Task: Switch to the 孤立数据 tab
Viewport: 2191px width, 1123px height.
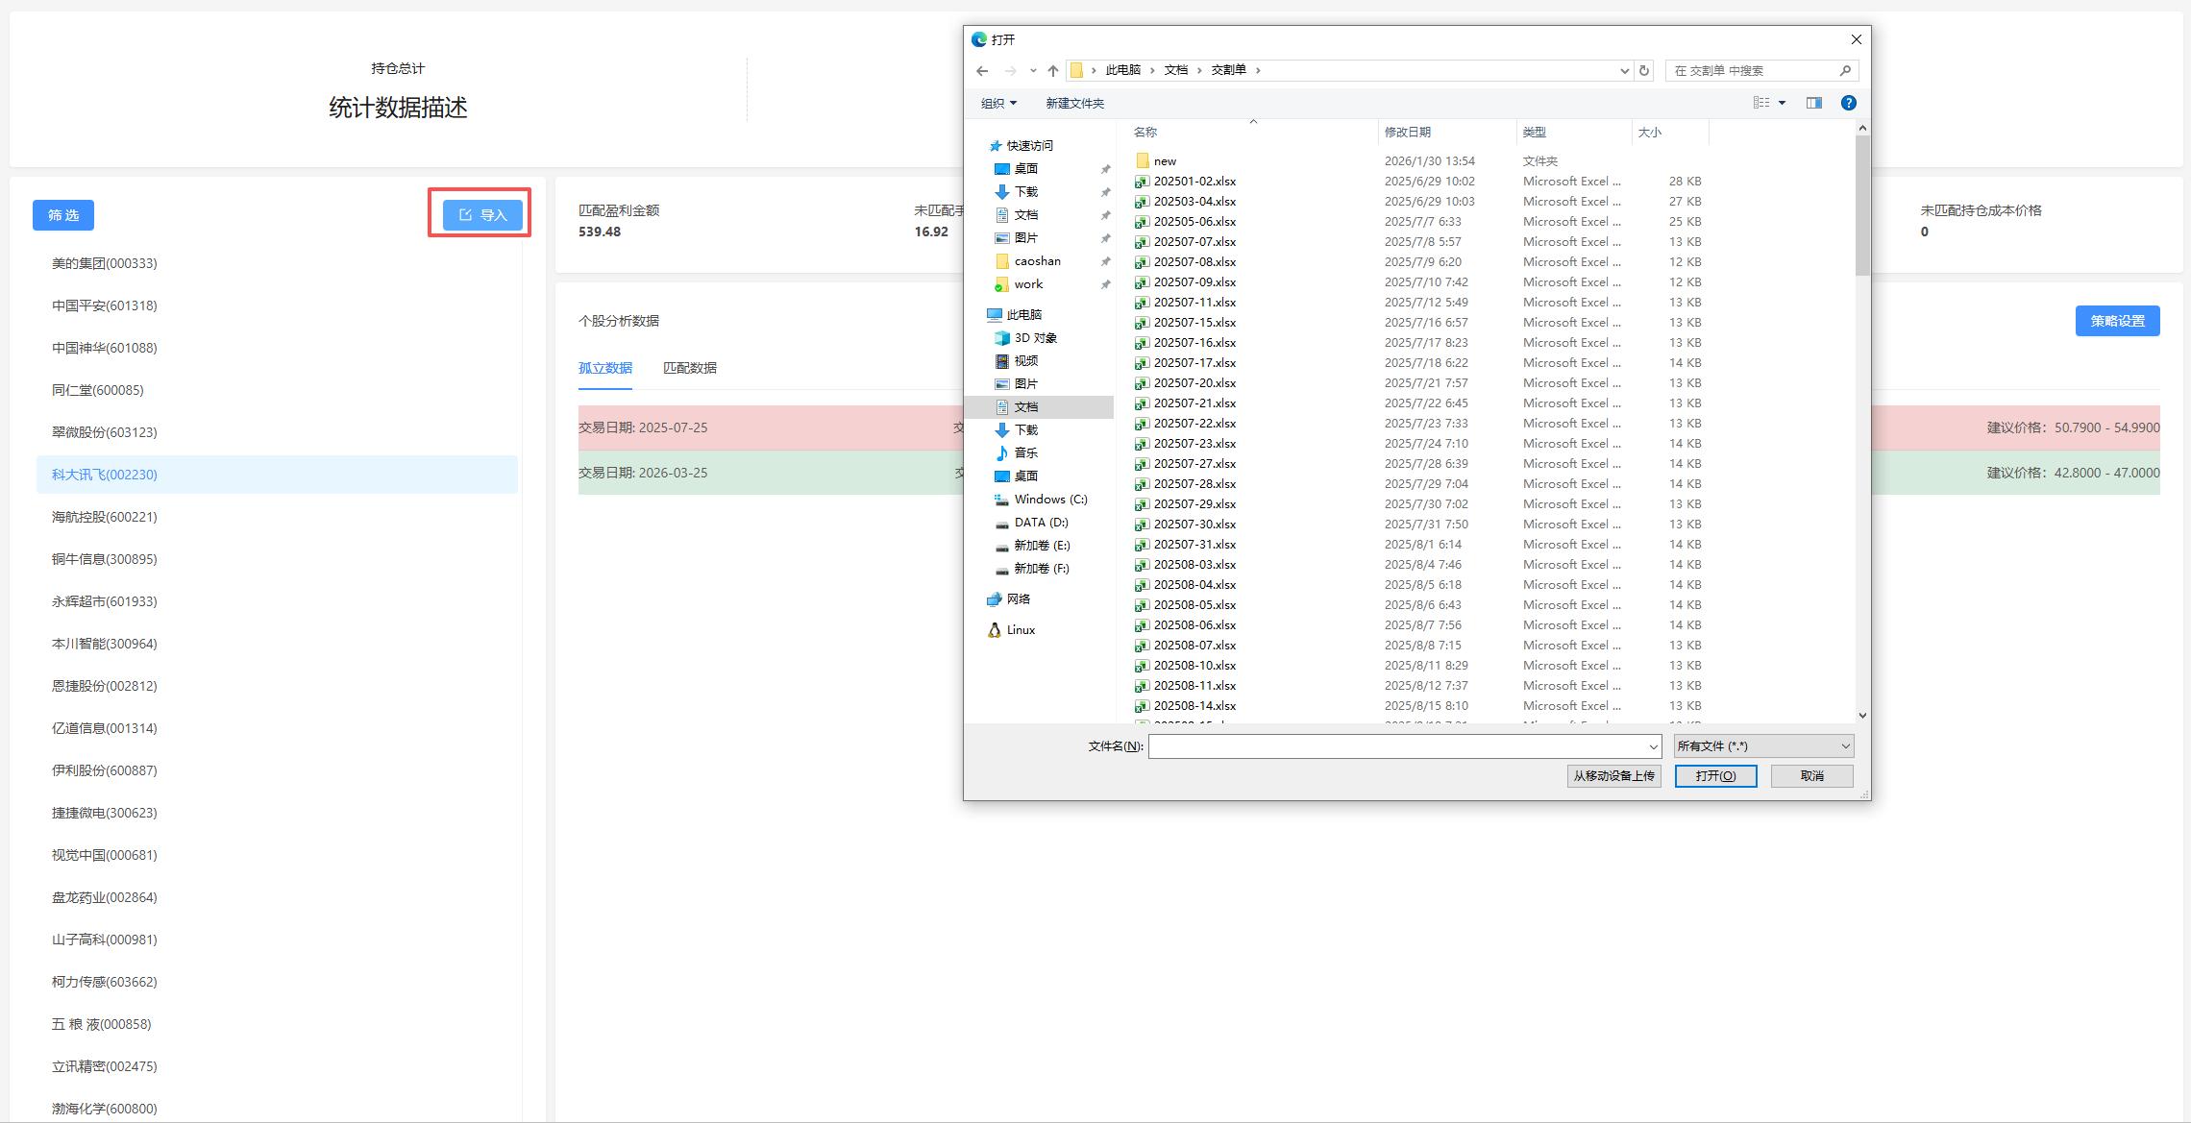Action: pyautogui.click(x=604, y=368)
